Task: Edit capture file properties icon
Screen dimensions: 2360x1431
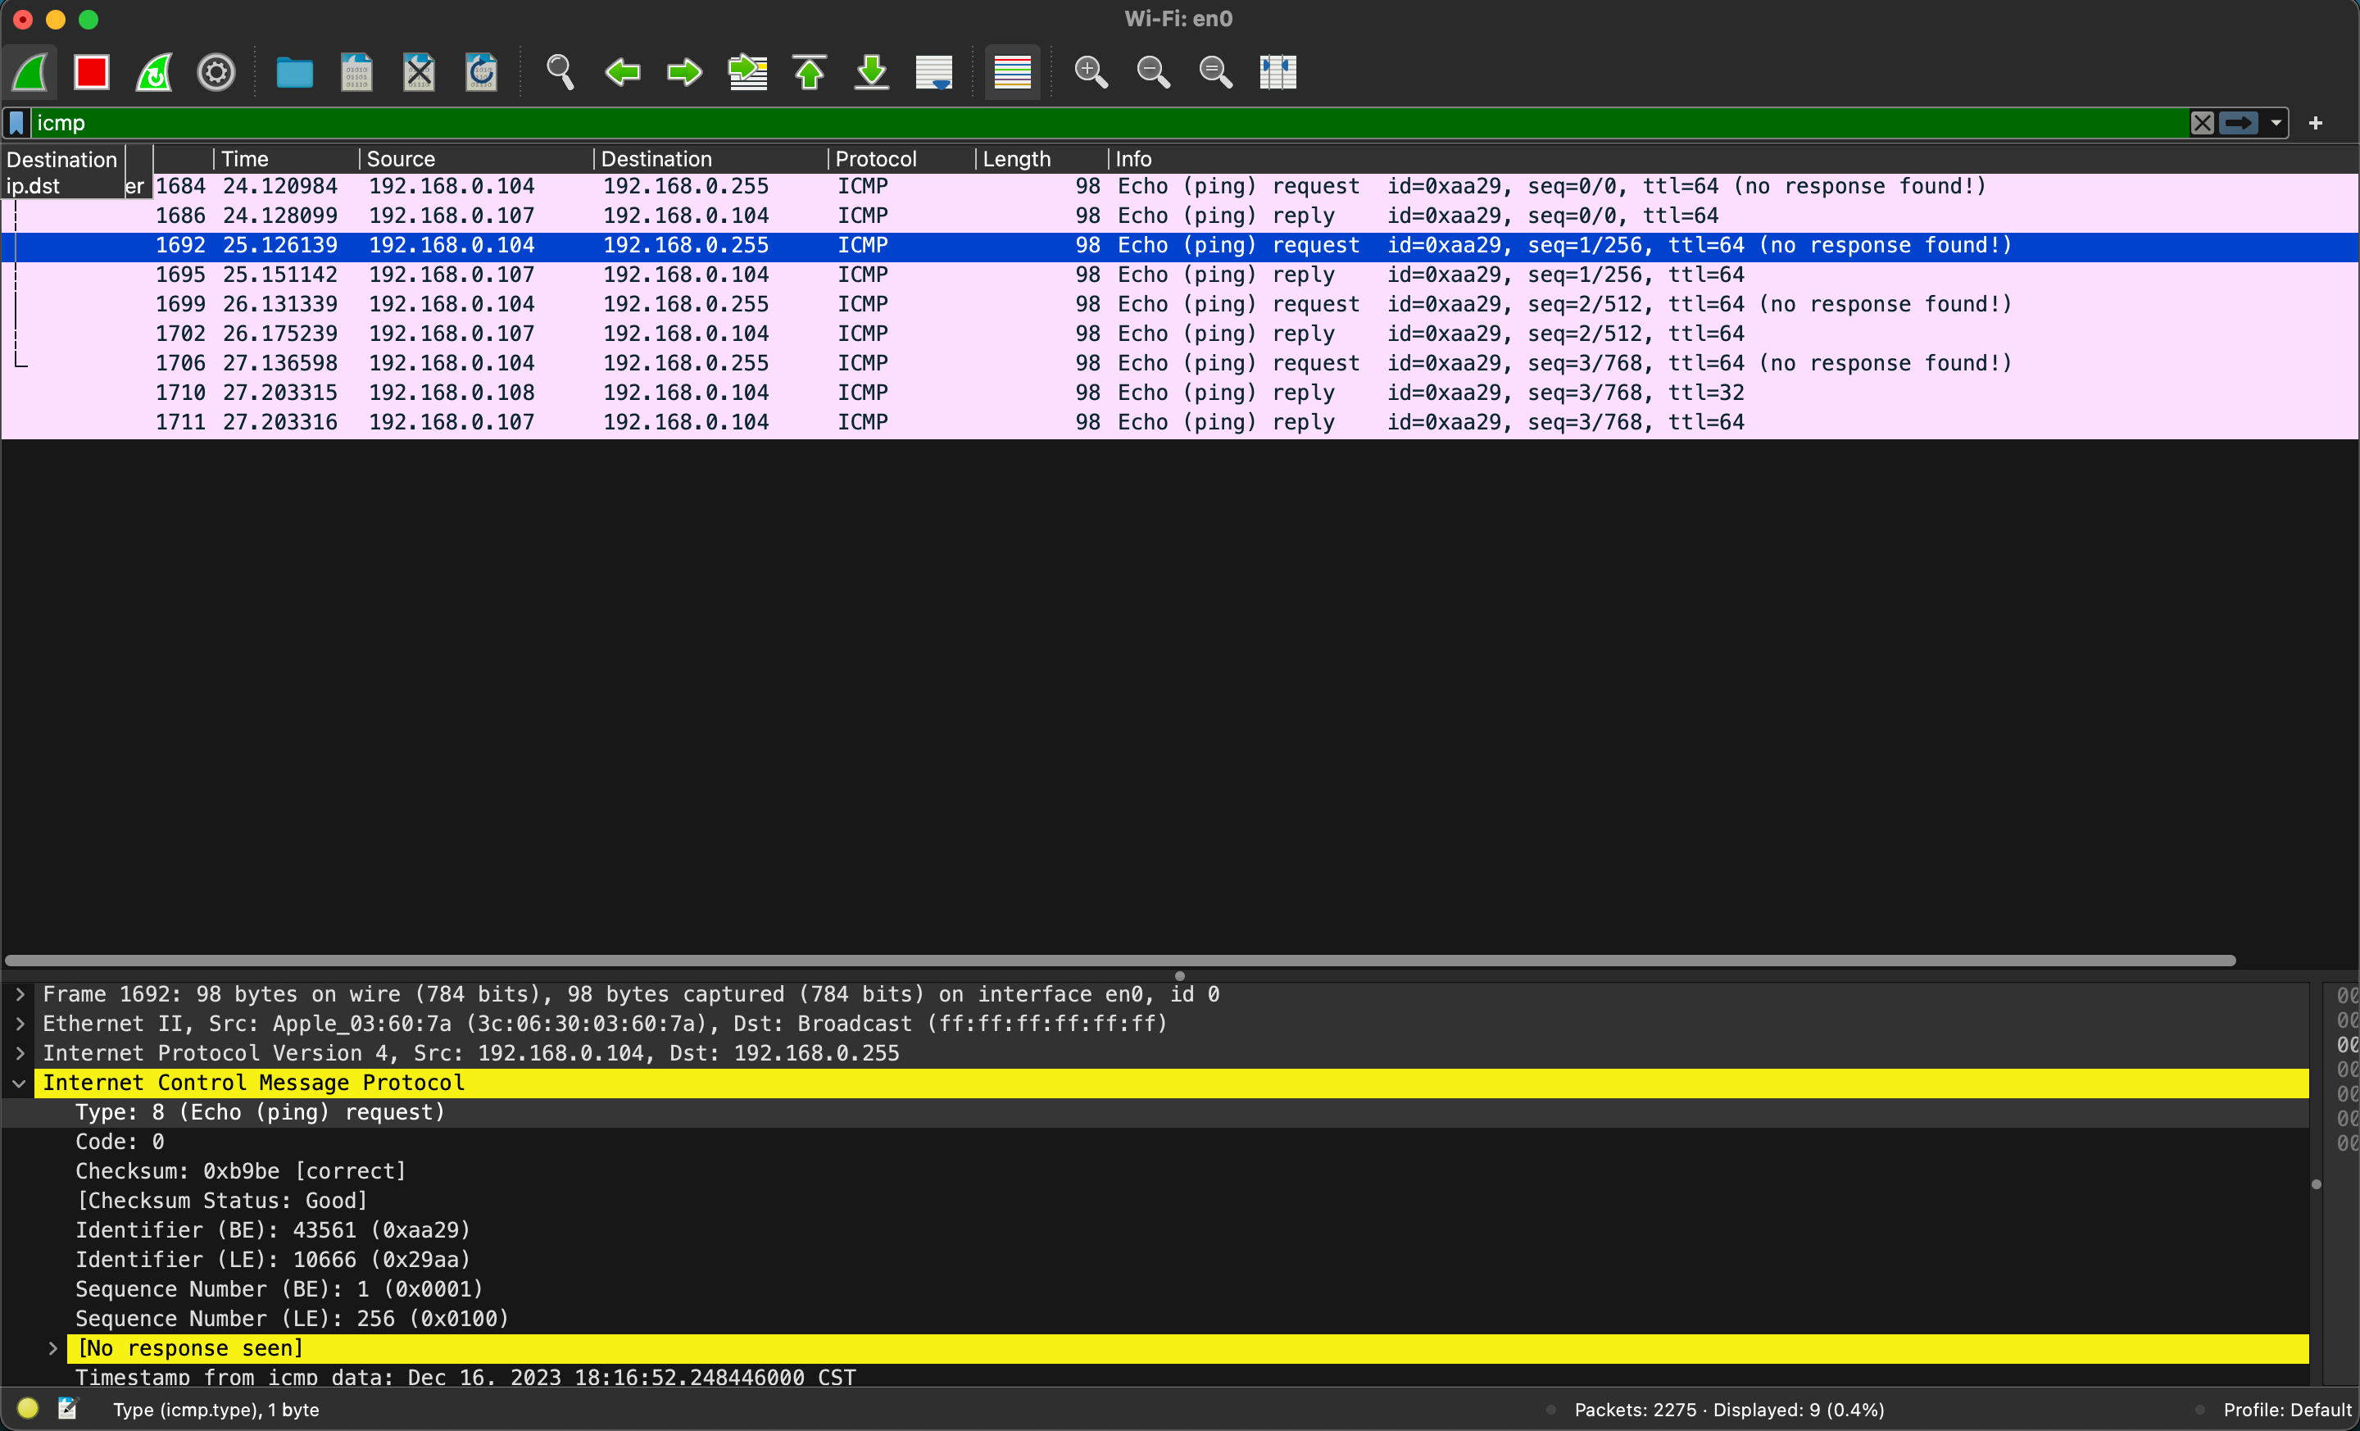Action: [x=67, y=1409]
